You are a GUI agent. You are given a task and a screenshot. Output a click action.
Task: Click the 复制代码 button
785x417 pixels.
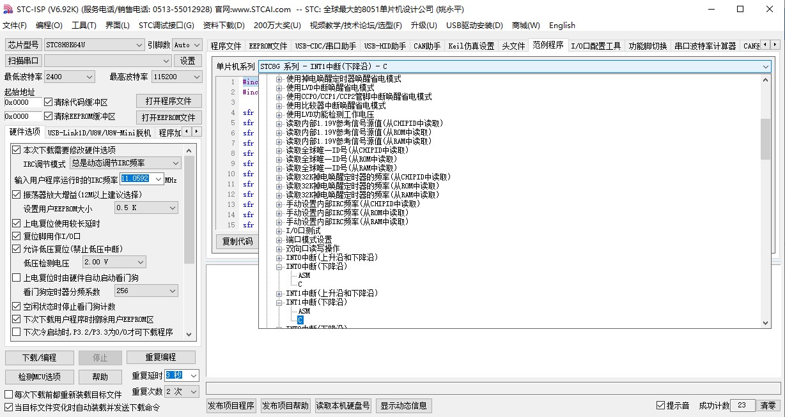237,241
